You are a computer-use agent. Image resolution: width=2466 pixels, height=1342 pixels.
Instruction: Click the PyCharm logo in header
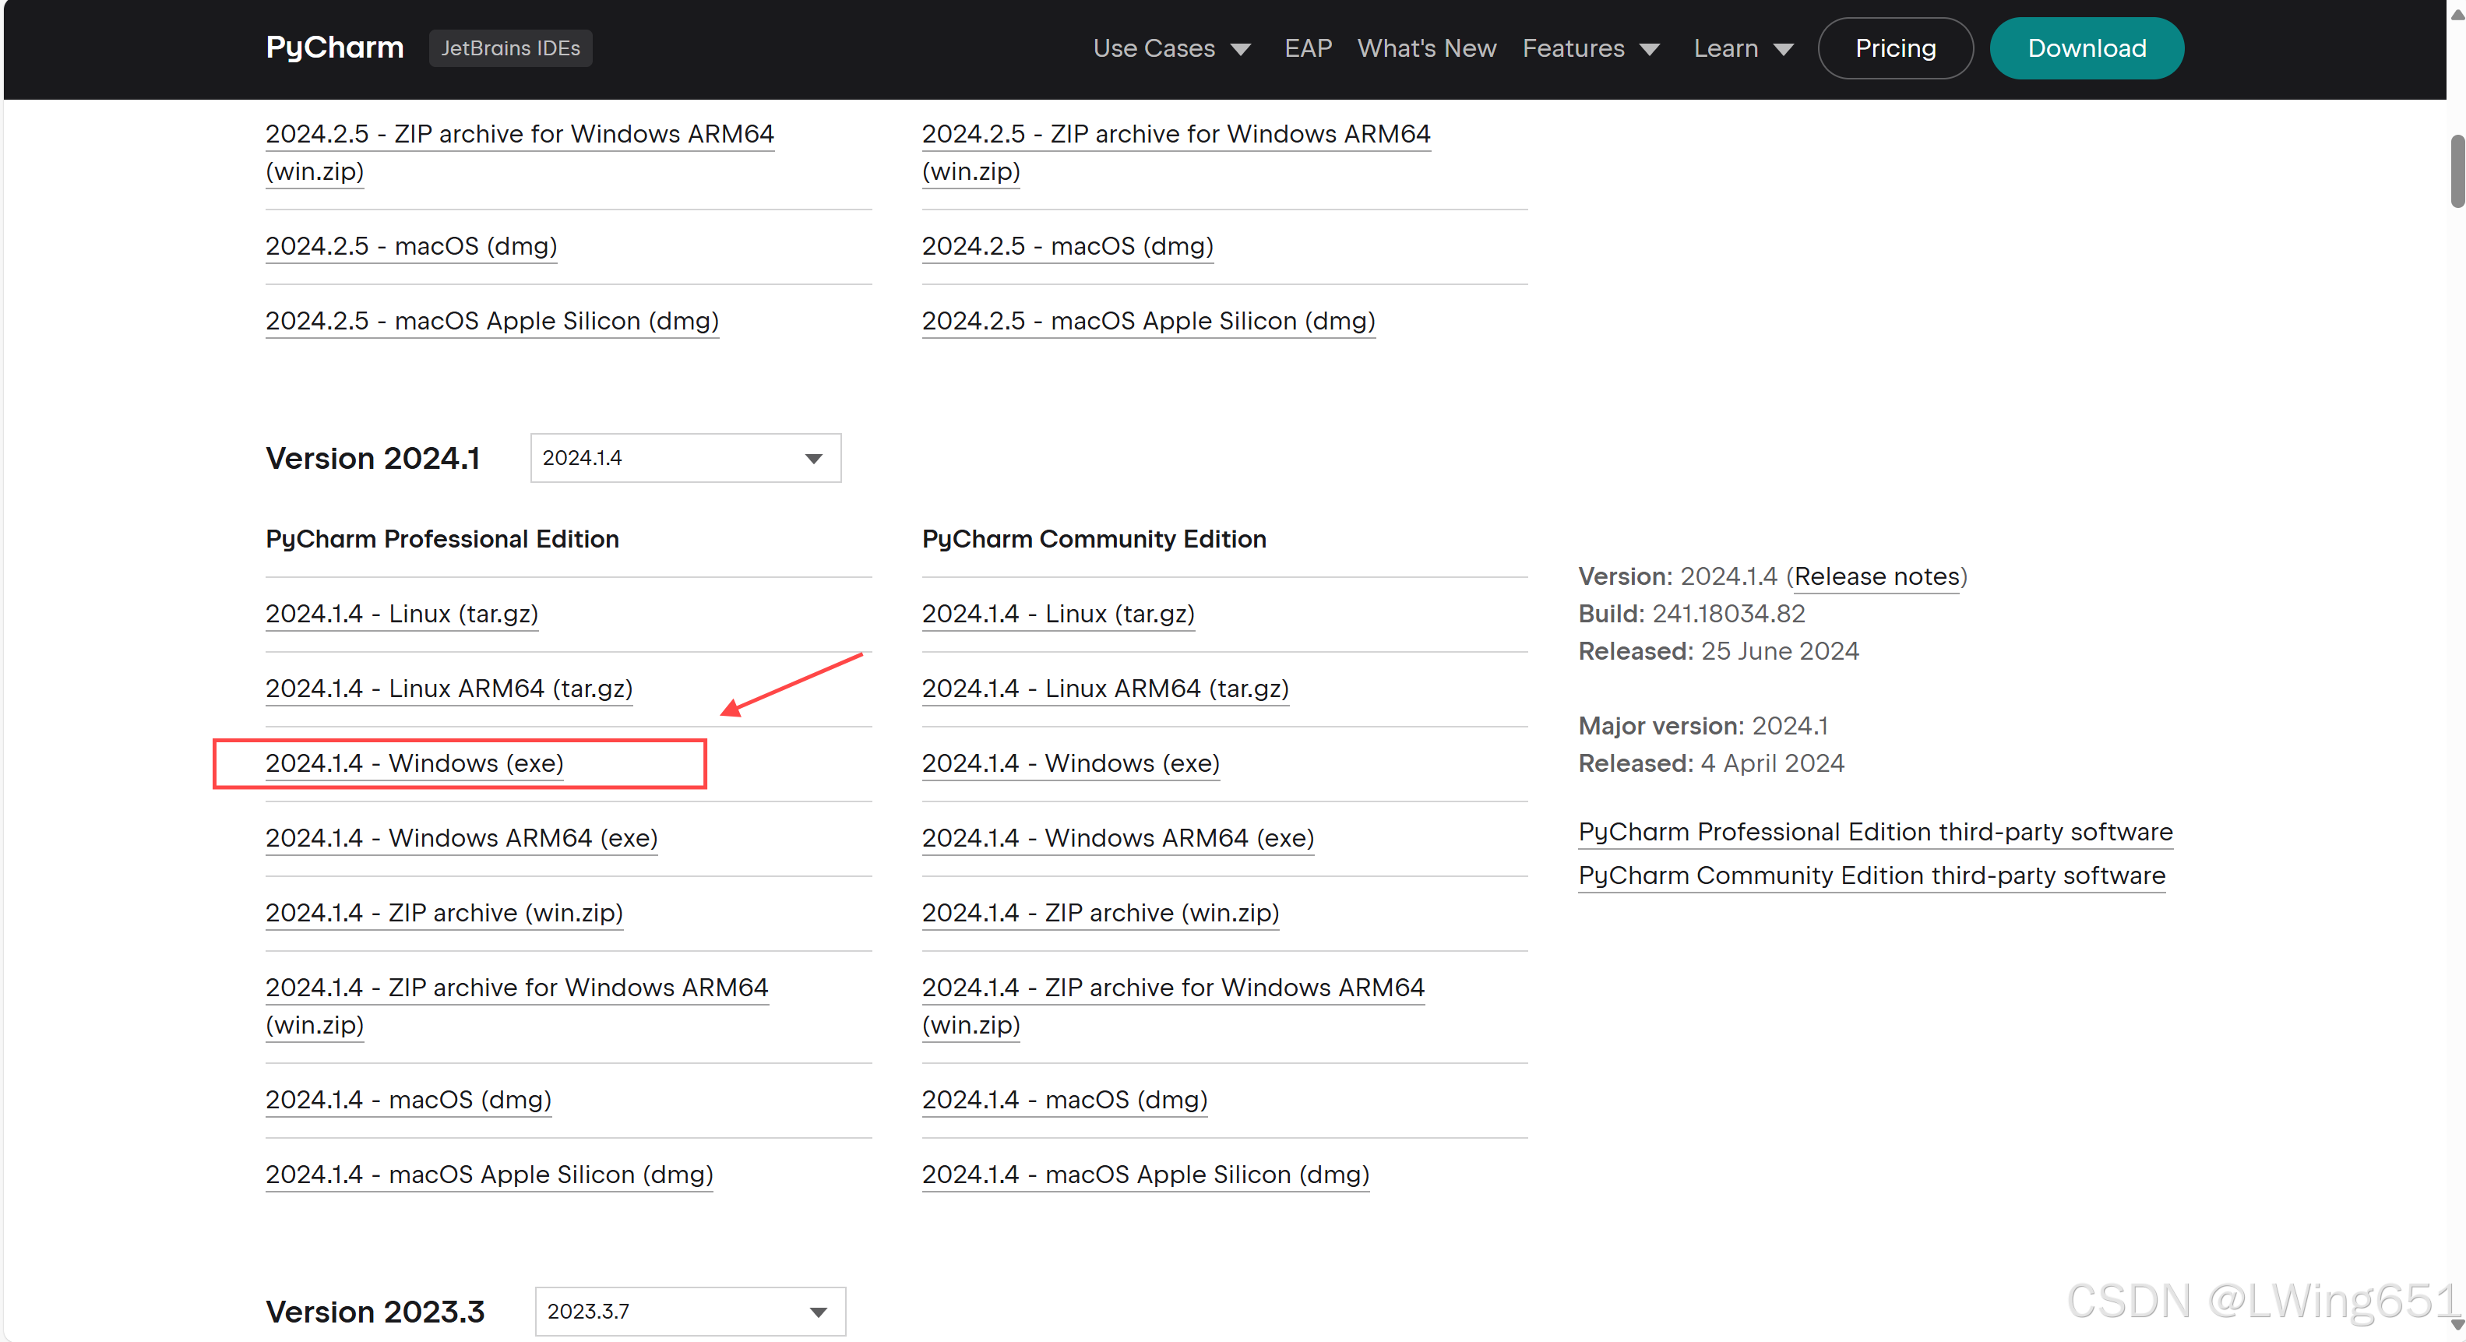pyautogui.click(x=334, y=48)
